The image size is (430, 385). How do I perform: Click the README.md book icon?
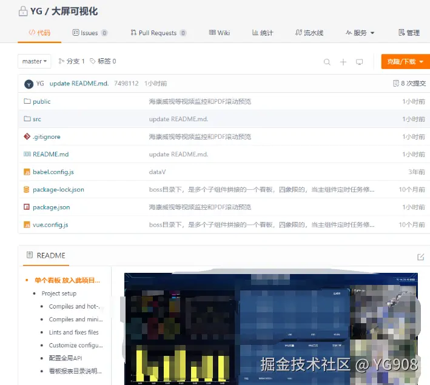point(27,154)
